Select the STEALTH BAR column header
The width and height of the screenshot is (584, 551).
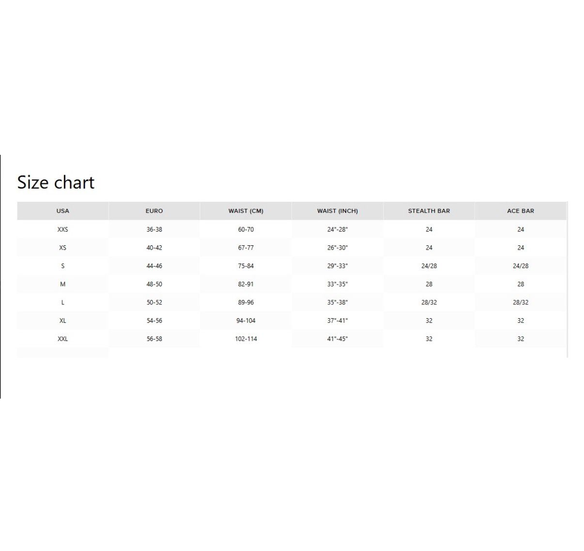[429, 211]
